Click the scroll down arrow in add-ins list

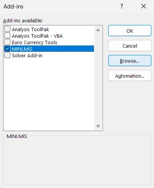click(x=98, y=126)
